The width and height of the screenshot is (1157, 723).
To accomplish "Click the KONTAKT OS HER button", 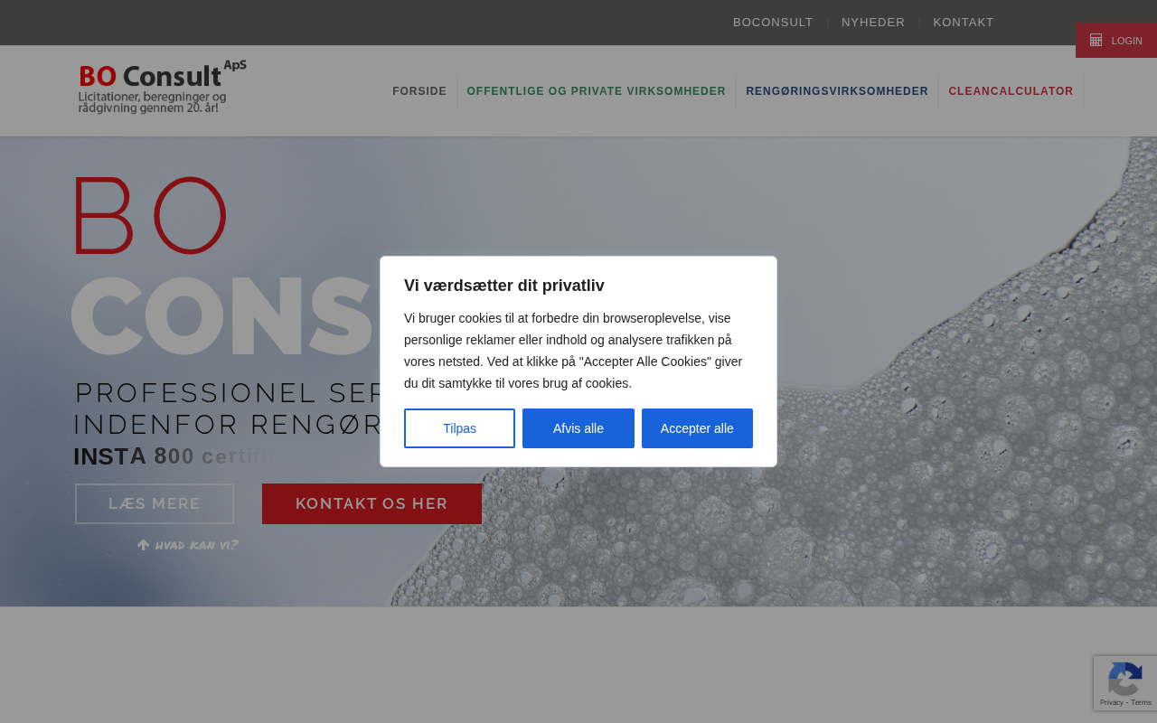I will (x=372, y=503).
